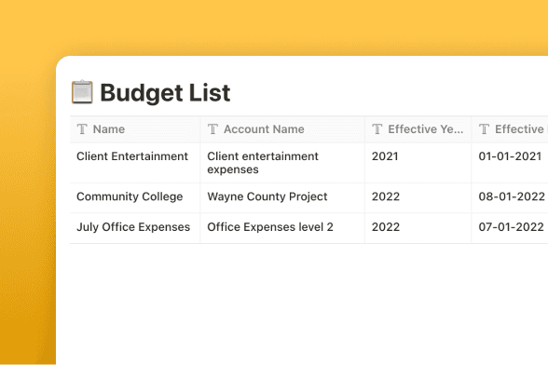The height and width of the screenshot is (365, 548).
Task: Click the clipboard icon beside Budget List
Action: (x=82, y=92)
